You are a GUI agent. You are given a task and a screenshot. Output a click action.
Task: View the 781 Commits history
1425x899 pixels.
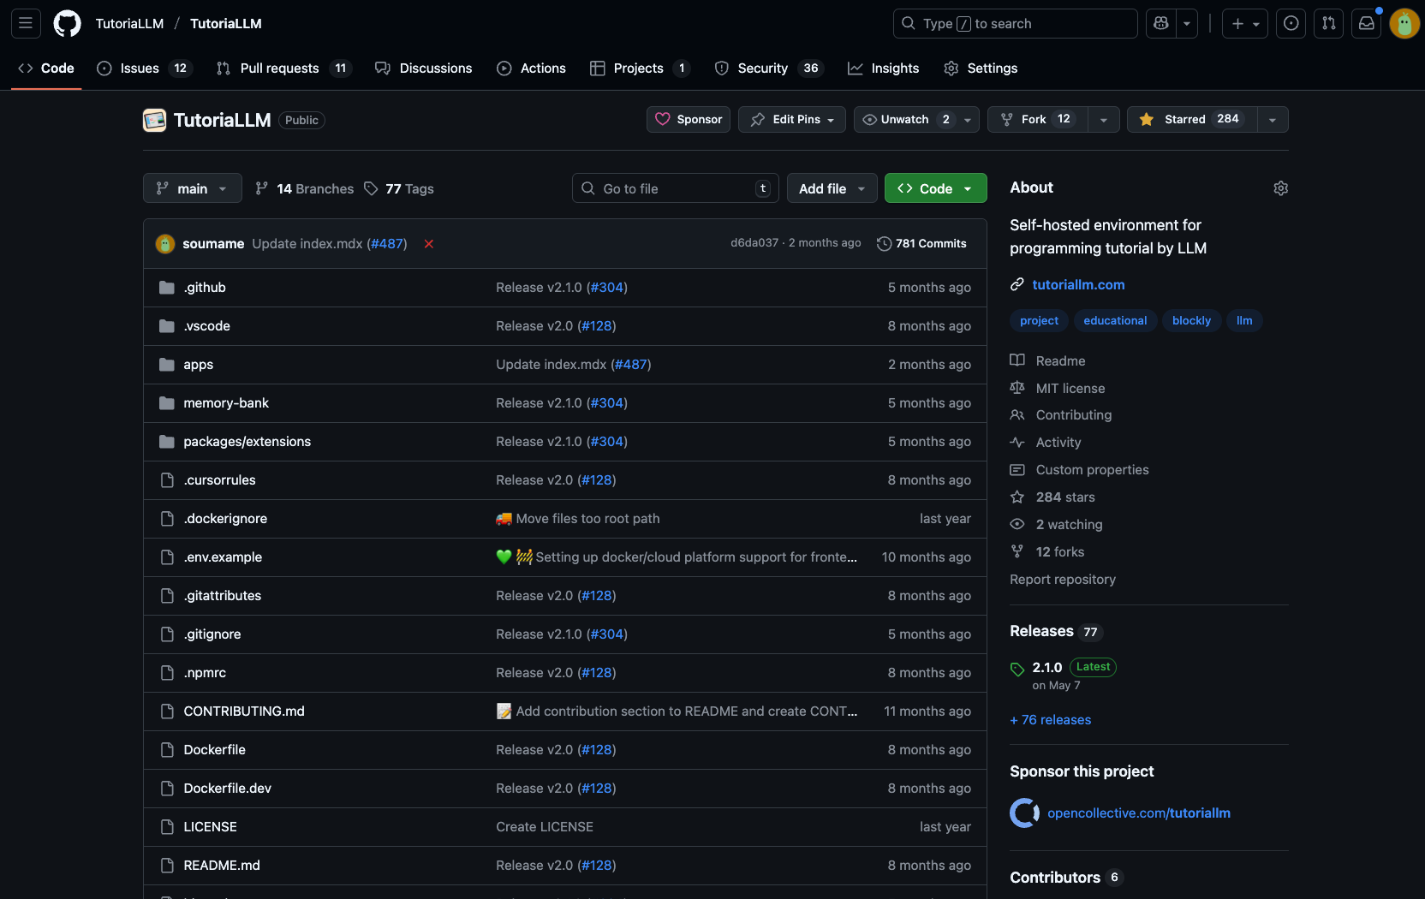[922, 244]
